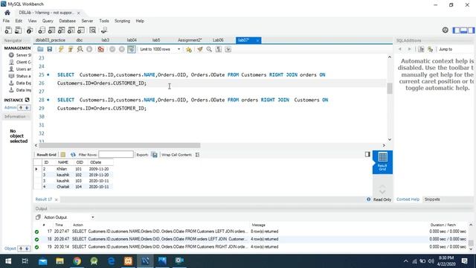Toggle wrap cell content in the result grid
This screenshot has height=268, width=476.
[x=197, y=155]
